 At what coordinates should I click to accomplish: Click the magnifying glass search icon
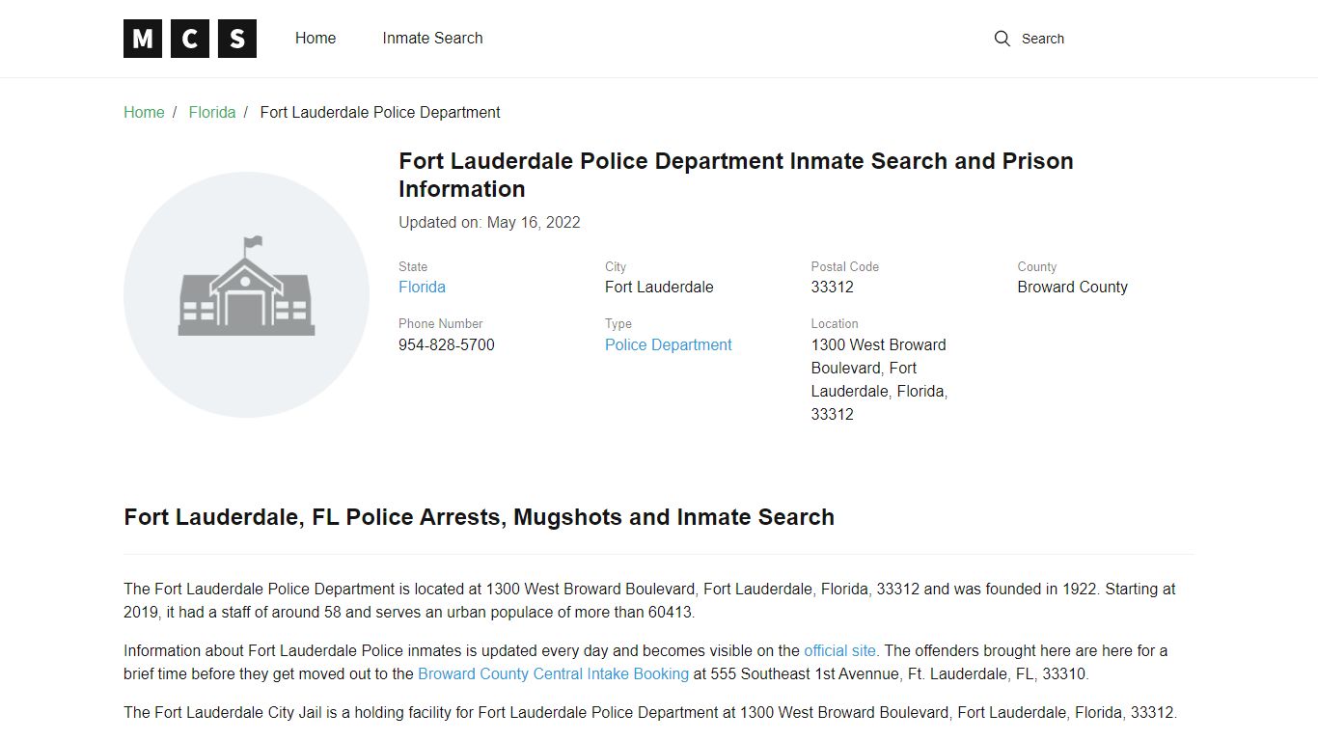click(1002, 39)
